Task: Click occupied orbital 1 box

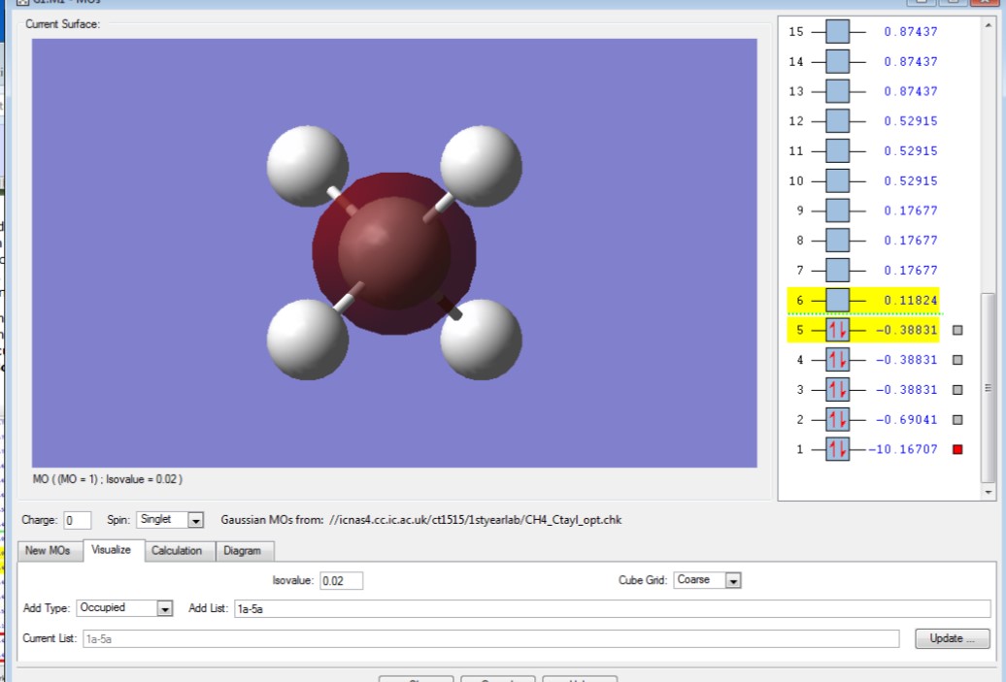Action: (837, 450)
